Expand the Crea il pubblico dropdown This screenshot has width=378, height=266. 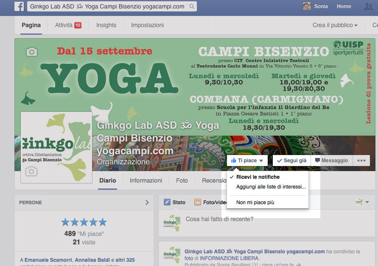[x=335, y=25]
